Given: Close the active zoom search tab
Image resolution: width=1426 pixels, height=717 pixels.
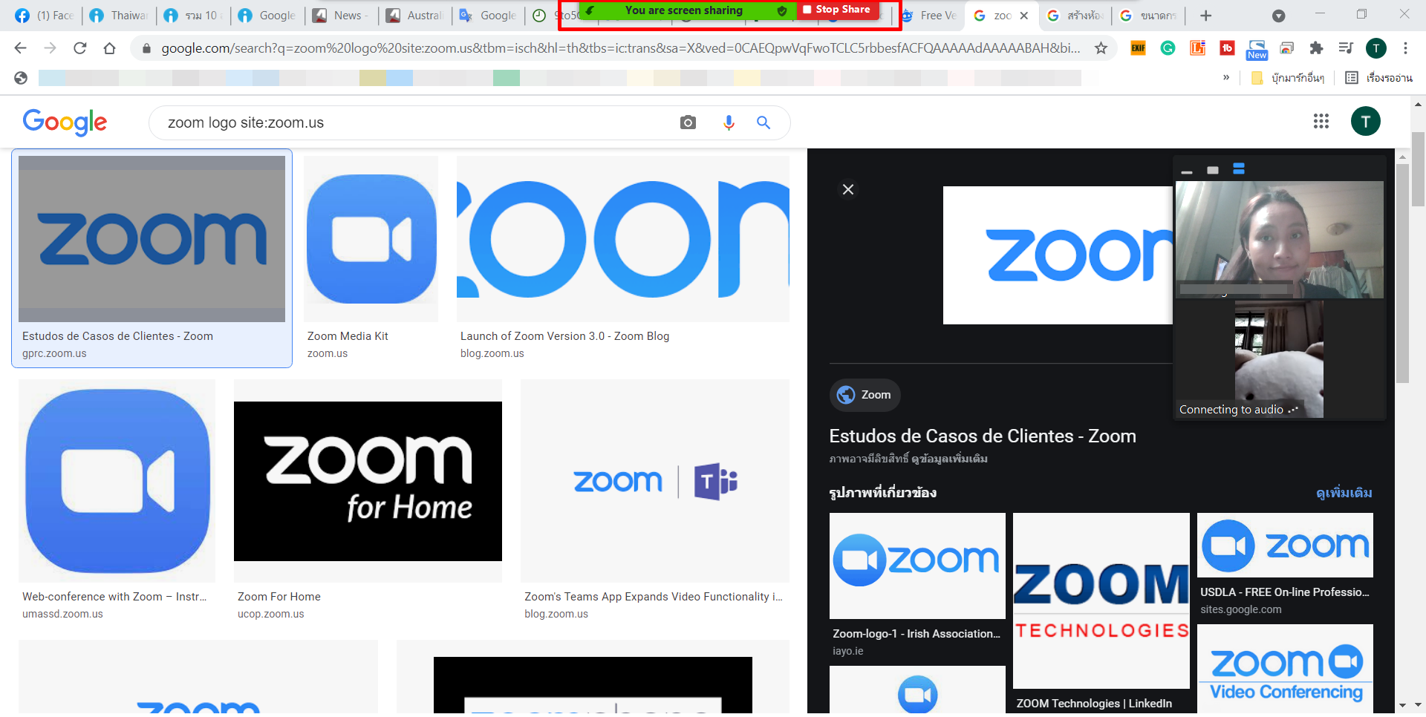Looking at the screenshot, I should (1024, 16).
